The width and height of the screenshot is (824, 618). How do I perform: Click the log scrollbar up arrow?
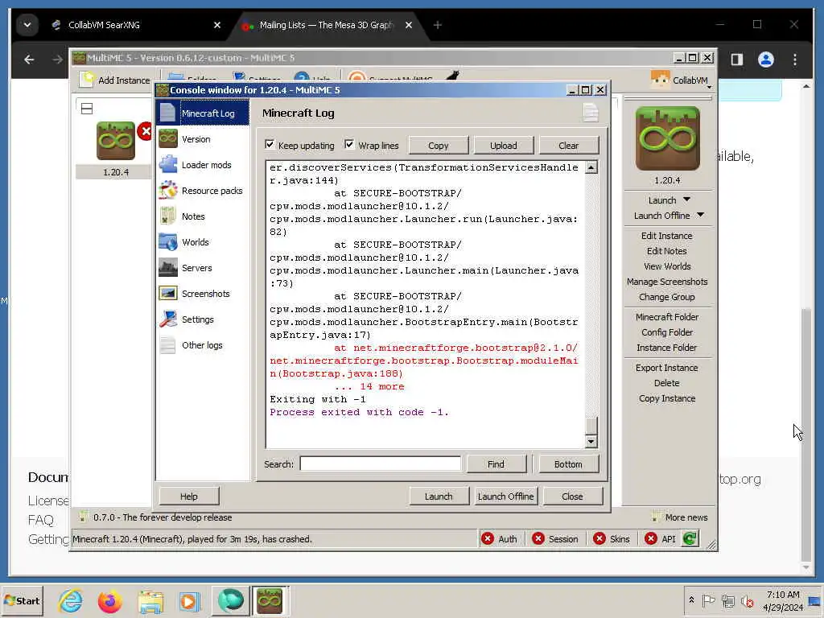pos(591,167)
